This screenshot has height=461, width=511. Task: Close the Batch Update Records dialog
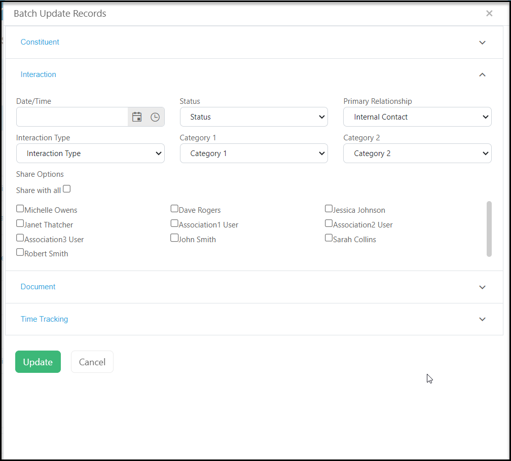pos(489,13)
